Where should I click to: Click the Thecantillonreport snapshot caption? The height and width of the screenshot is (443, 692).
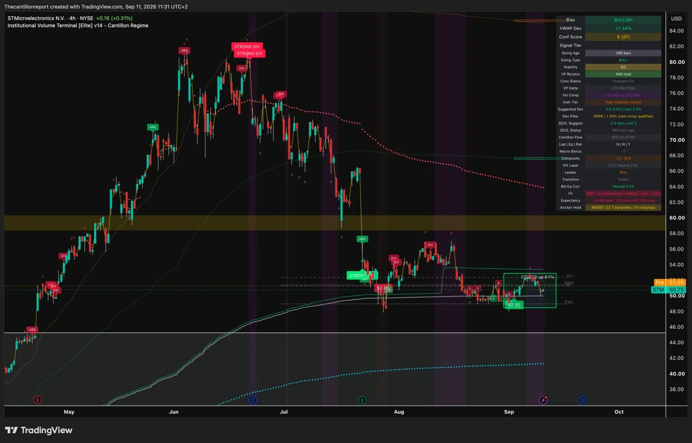[x=96, y=7]
